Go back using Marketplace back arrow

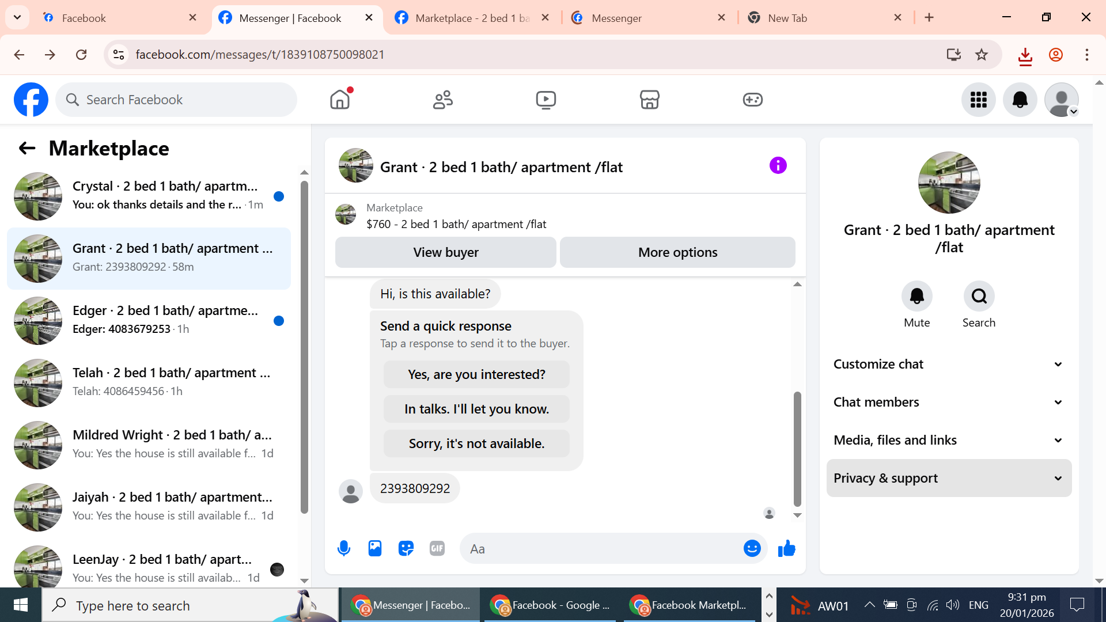coord(27,149)
